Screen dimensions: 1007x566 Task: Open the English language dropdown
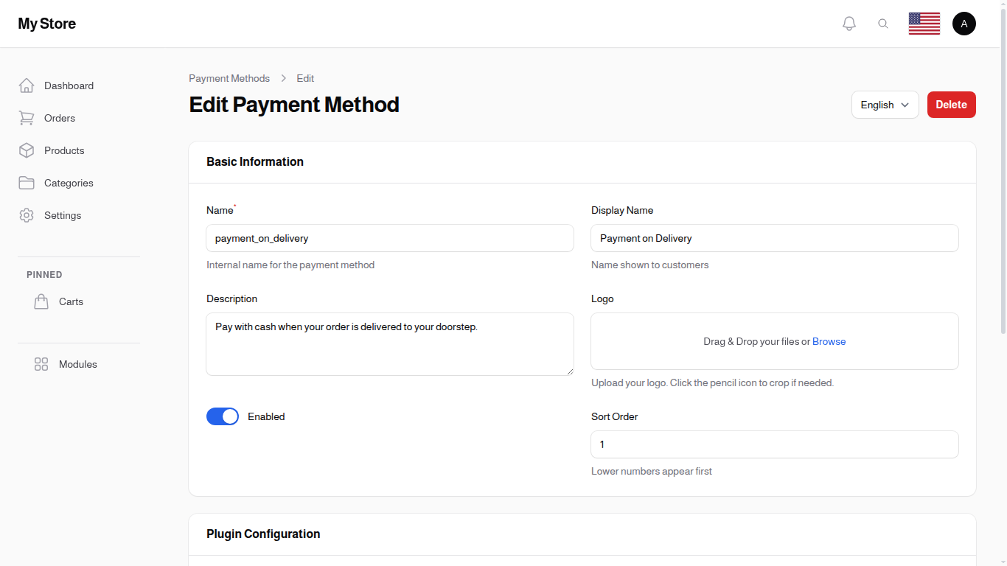(885, 105)
